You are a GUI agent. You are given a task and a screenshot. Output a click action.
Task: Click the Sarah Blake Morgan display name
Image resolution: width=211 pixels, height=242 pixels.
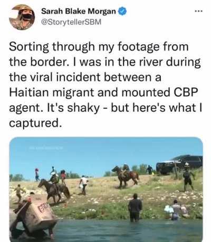tap(79, 12)
